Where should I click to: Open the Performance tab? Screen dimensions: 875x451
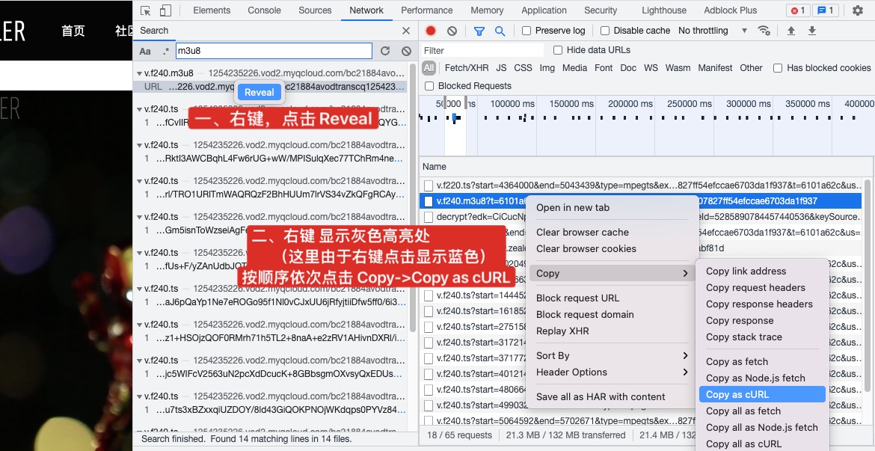[x=426, y=10]
